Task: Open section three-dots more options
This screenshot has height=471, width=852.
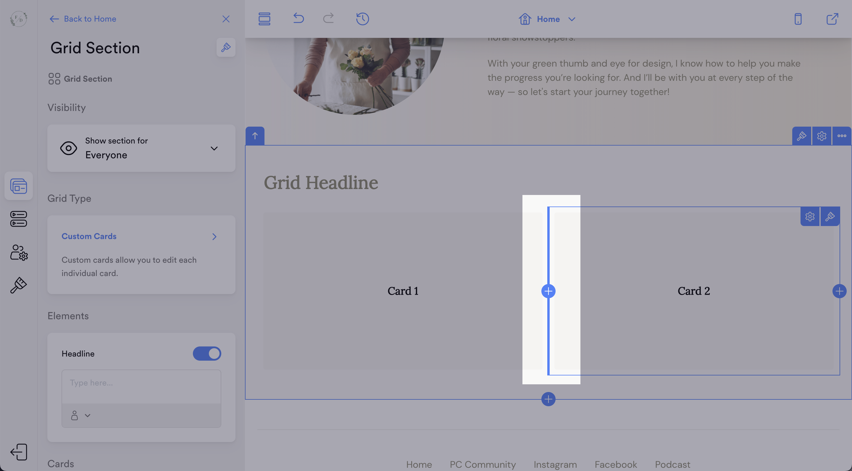Action: pyautogui.click(x=841, y=136)
